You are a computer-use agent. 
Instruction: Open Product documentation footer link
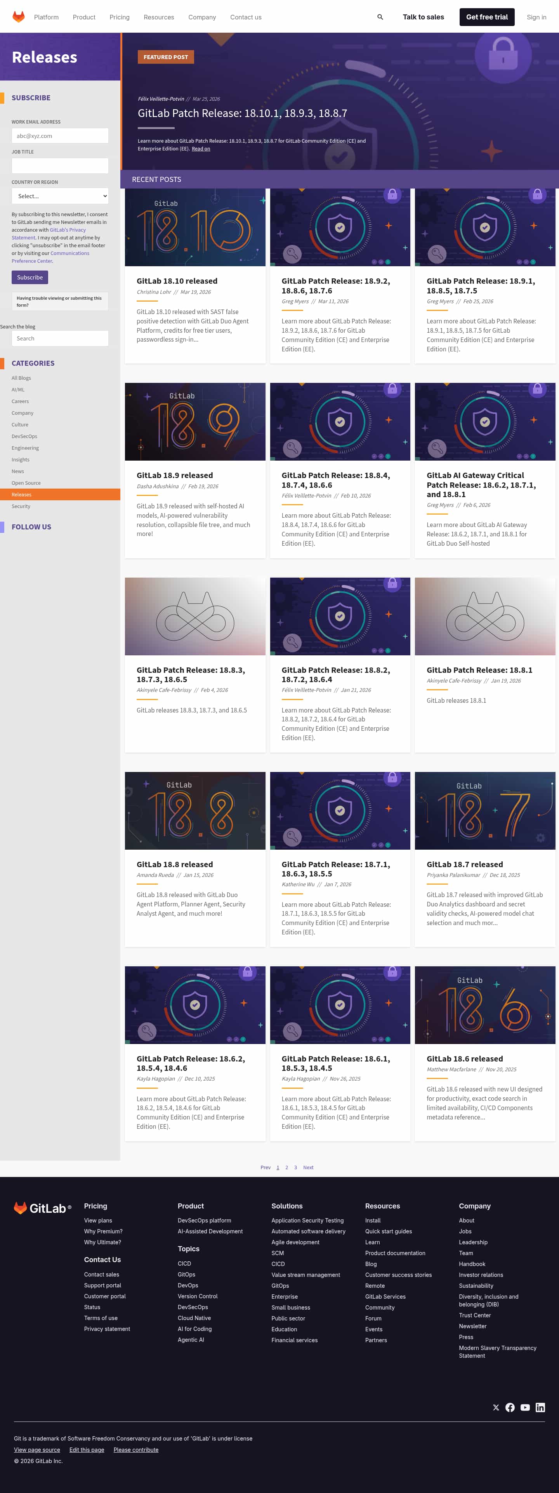pyautogui.click(x=395, y=1253)
